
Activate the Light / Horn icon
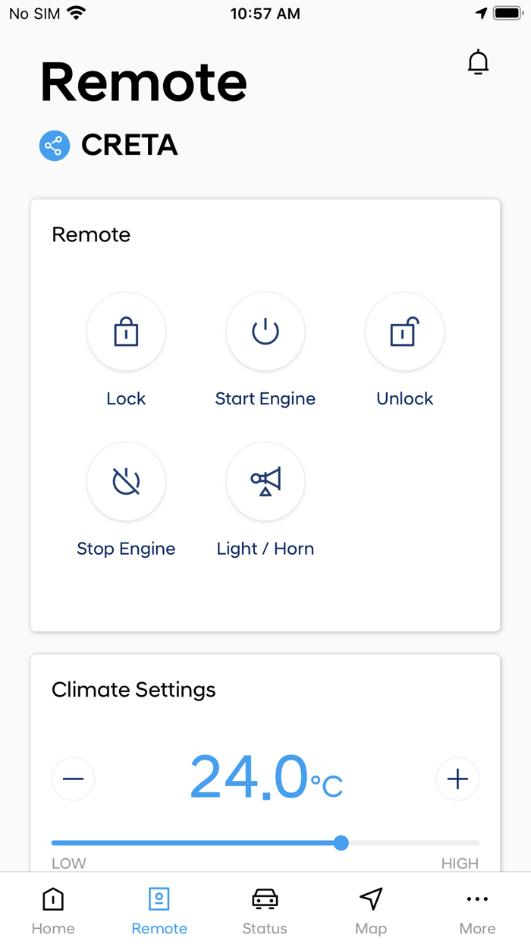click(x=265, y=481)
